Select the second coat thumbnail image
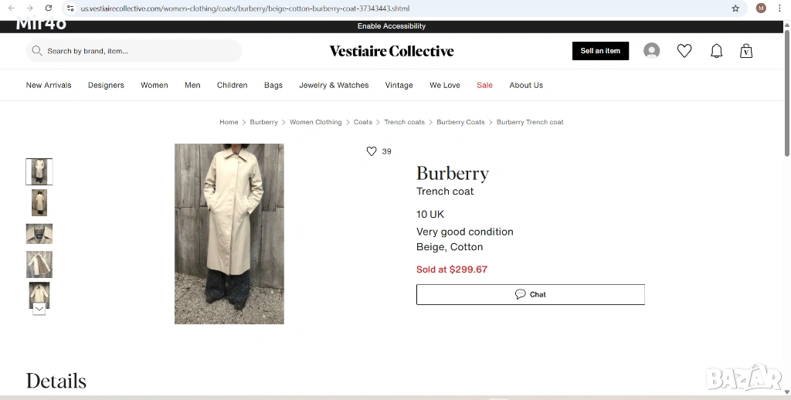791x400 pixels. tap(39, 202)
